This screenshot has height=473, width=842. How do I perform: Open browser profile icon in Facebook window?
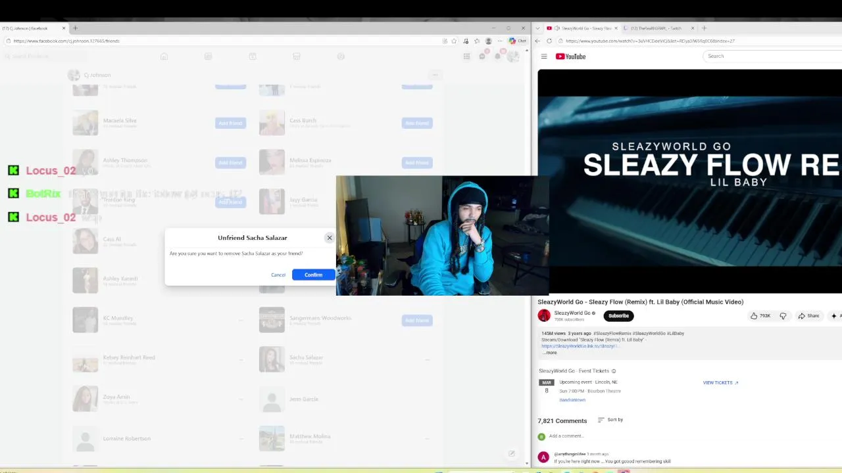pos(488,41)
